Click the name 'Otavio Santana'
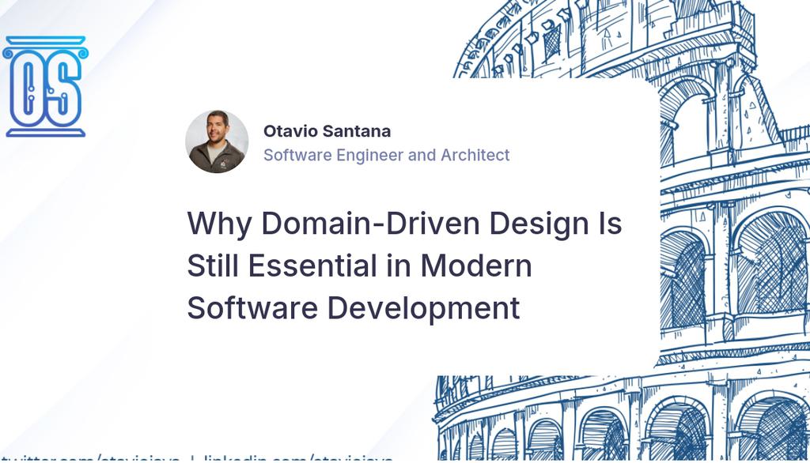Image resolution: width=810 pixels, height=463 pixels. [329, 130]
